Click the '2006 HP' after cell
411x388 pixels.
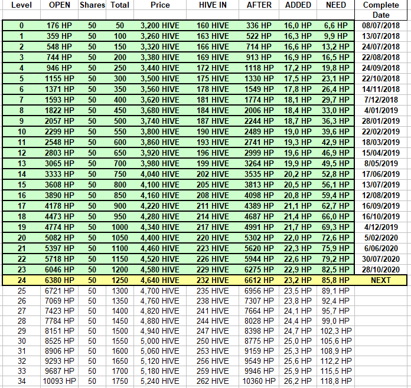(259, 110)
